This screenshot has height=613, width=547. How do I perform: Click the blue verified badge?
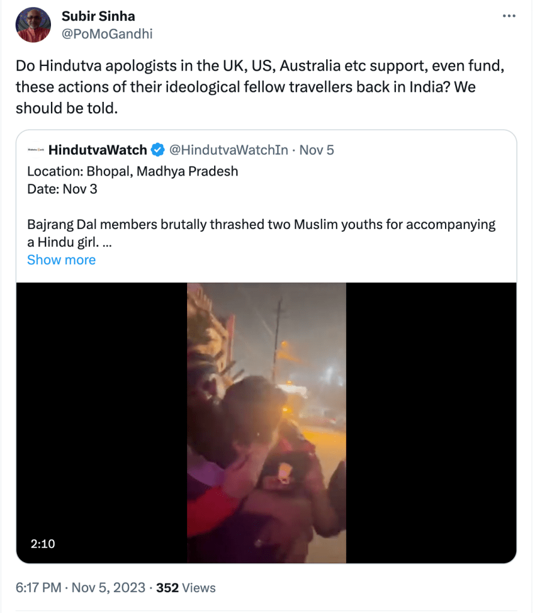point(158,150)
